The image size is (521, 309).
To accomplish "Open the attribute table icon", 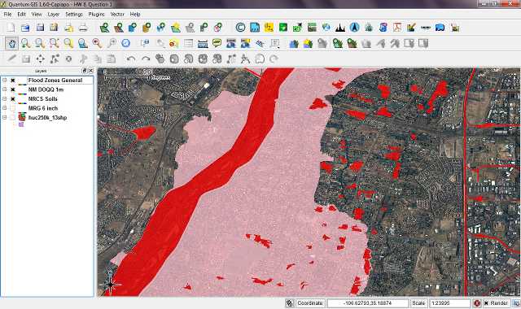I will pyautogui.click(x=188, y=43).
